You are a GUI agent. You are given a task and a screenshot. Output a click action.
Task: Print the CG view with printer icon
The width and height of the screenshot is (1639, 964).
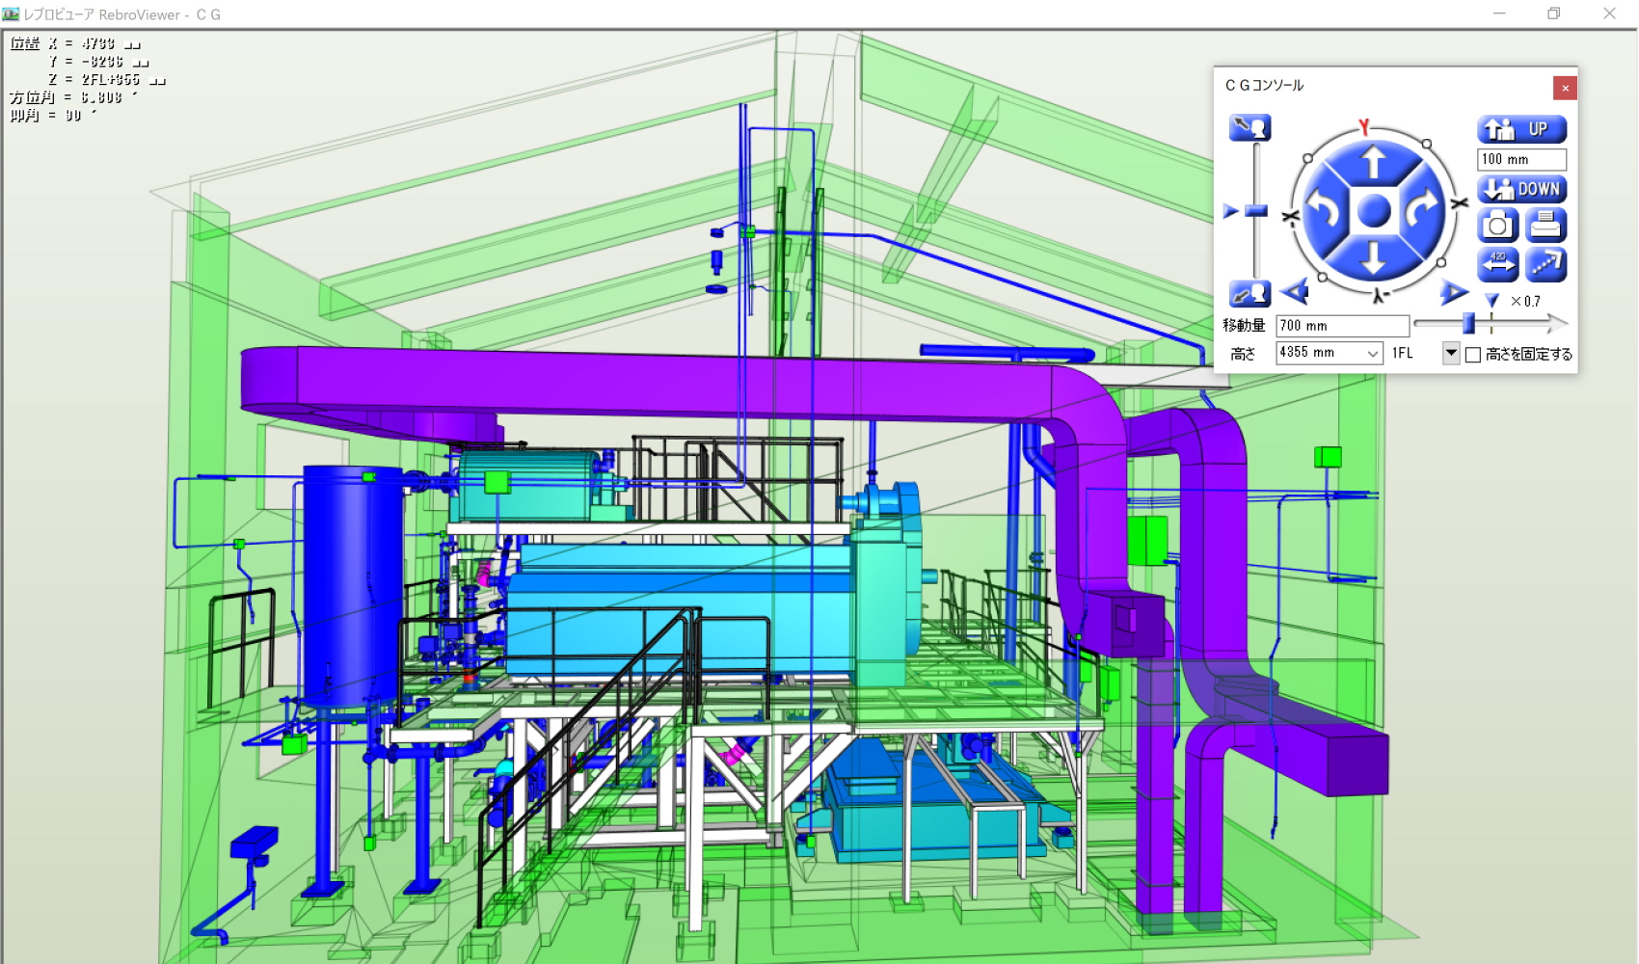[1545, 226]
